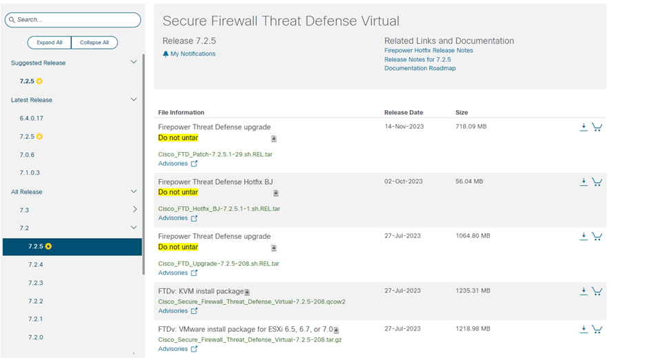Click Collapse All button
The height and width of the screenshot is (362, 647).
(94, 43)
